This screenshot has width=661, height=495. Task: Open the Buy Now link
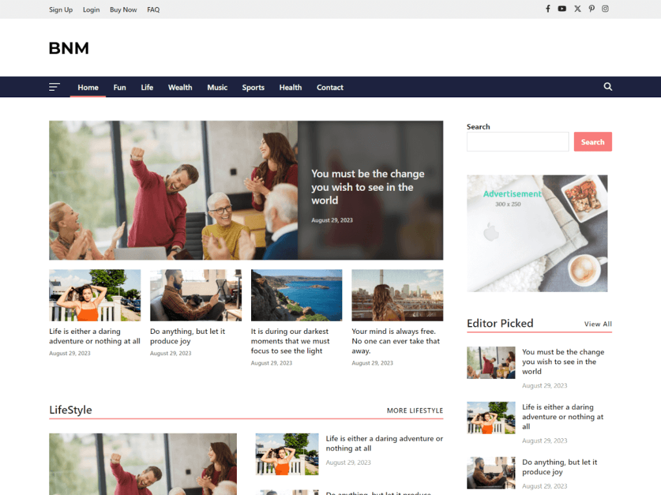[x=123, y=10]
